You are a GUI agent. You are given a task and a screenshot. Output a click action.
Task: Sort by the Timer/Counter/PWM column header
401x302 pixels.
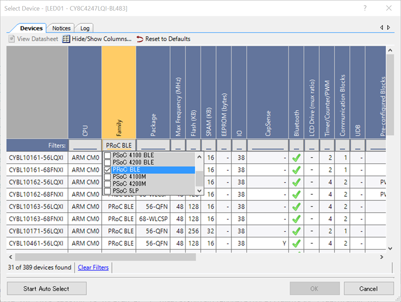pyautogui.click(x=327, y=92)
